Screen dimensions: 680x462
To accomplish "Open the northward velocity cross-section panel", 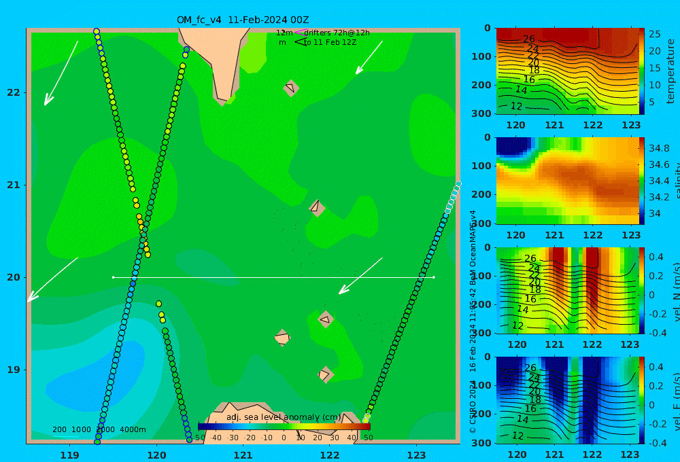I will pos(567,290).
